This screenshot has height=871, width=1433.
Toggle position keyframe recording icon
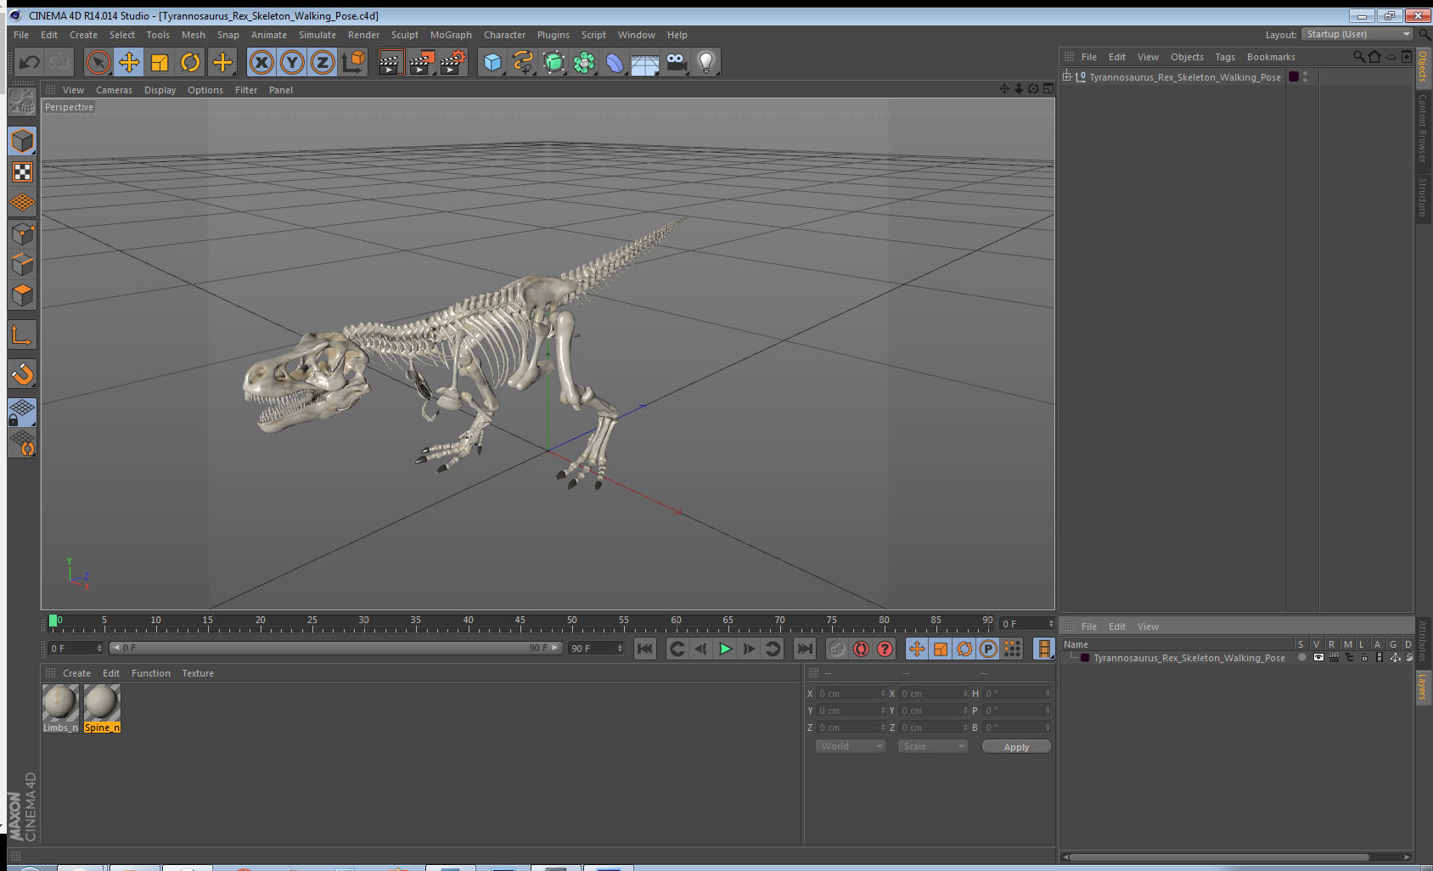[917, 649]
